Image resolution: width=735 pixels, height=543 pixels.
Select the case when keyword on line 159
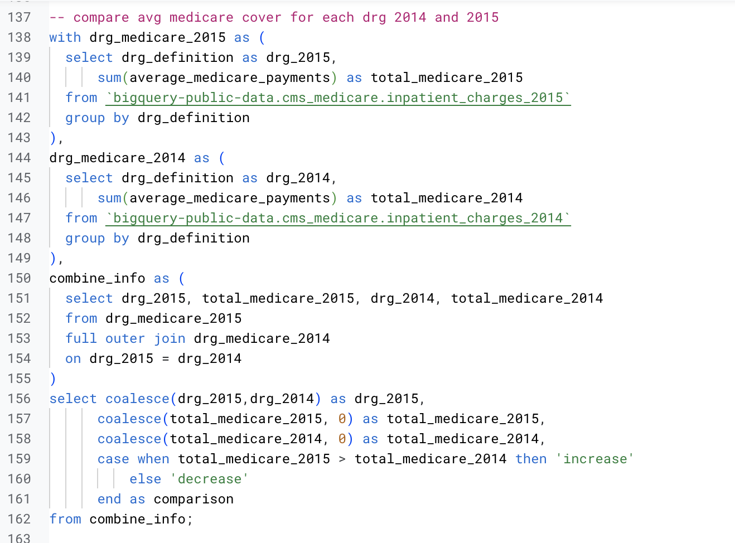click(x=133, y=458)
